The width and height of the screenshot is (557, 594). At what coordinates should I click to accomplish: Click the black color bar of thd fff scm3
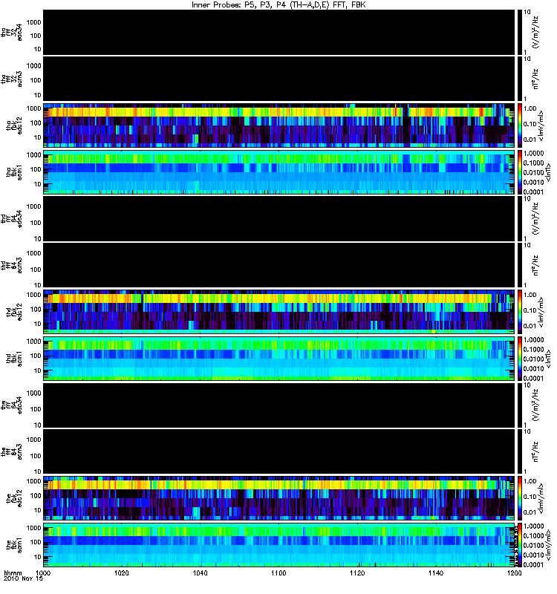point(520,265)
